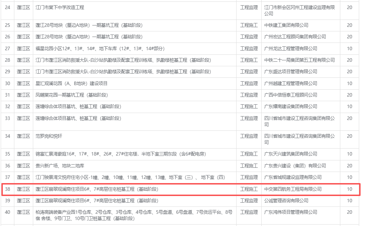370x226 pixels.
Task: Click row number 38 cell
Action: pos(8,189)
